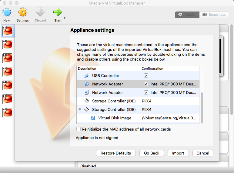Switch to the Details tab
This screenshot has width=234, height=173.
pos(187,15)
